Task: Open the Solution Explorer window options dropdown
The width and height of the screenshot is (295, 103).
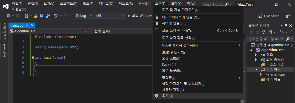Action: coord(282,26)
